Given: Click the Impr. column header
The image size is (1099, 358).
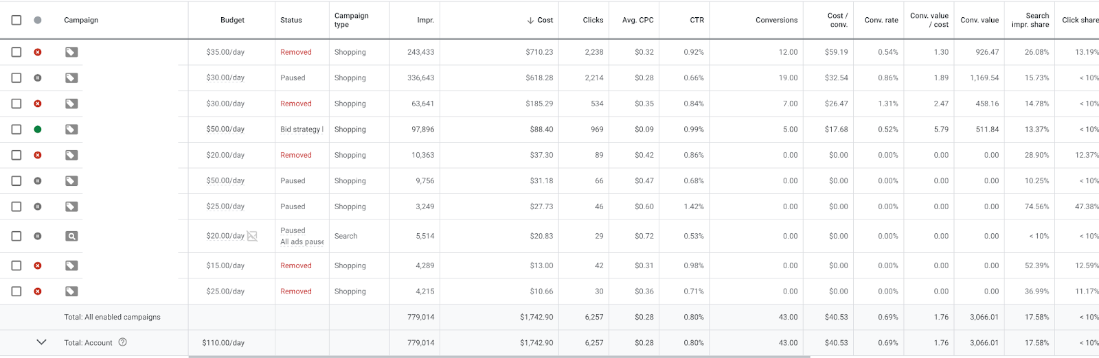Looking at the screenshot, I should click(425, 20).
